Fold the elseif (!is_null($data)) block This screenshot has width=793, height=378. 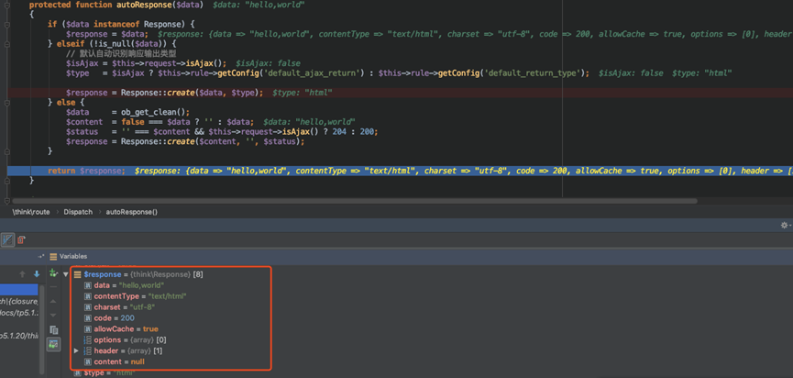tap(6, 43)
